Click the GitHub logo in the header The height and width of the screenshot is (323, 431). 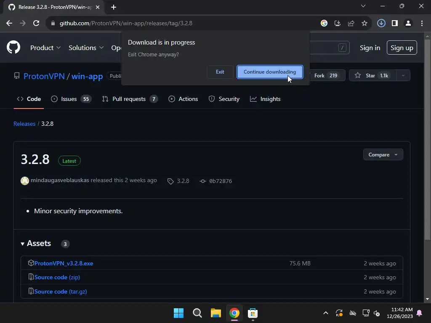pos(13,47)
